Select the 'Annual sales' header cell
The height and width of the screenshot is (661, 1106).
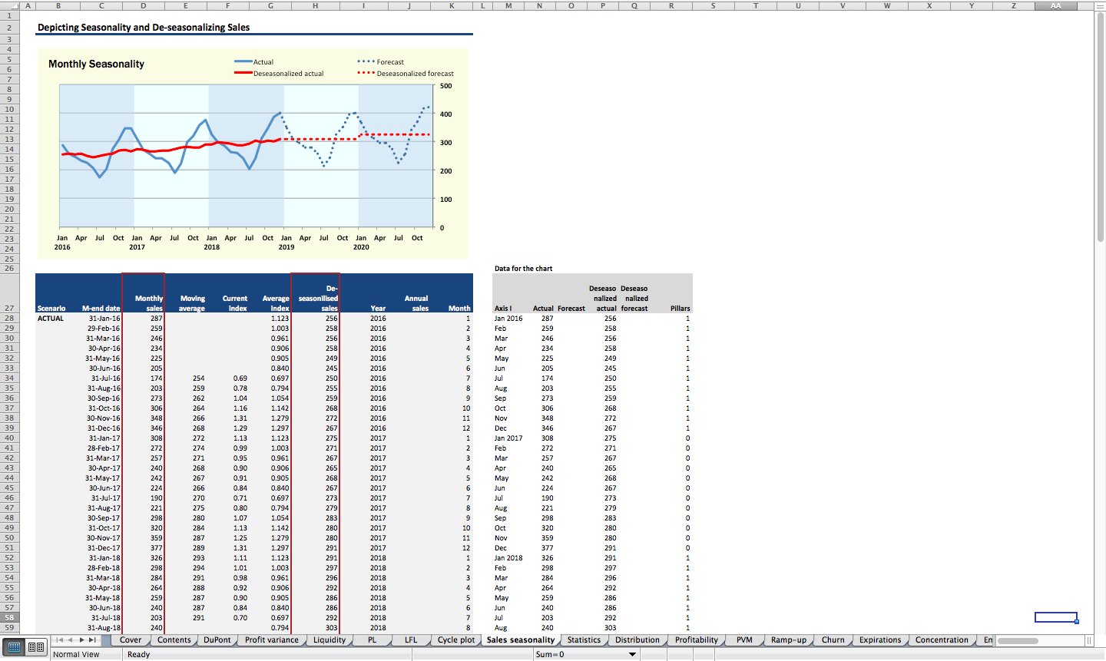click(x=409, y=293)
